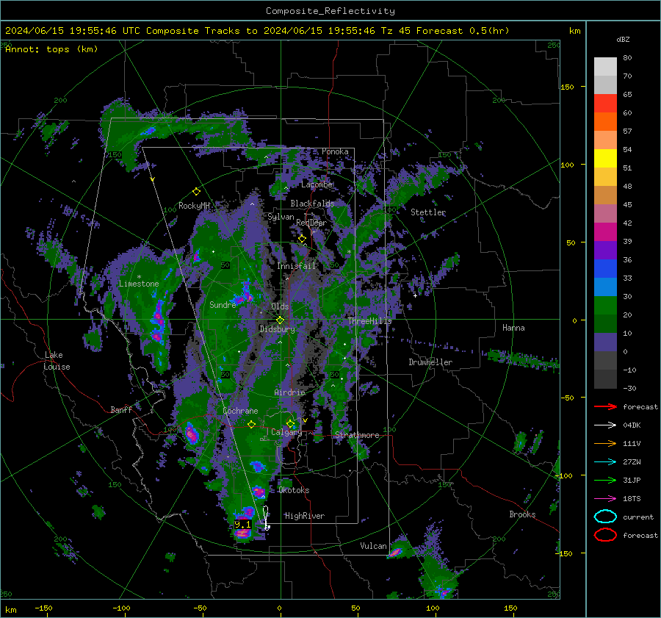This screenshot has height=618, width=661.
Task: Click the timestamp header '2024/06/15 19:55:46 UTC'
Action: (x=73, y=31)
